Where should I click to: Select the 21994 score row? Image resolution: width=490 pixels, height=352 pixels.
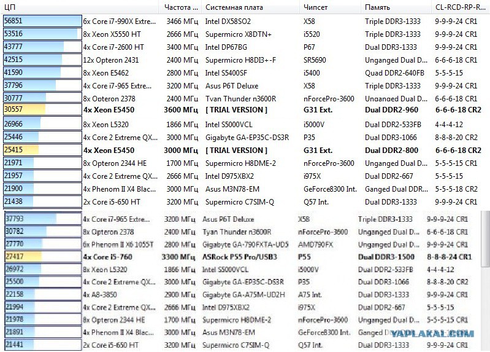[x=237, y=307]
